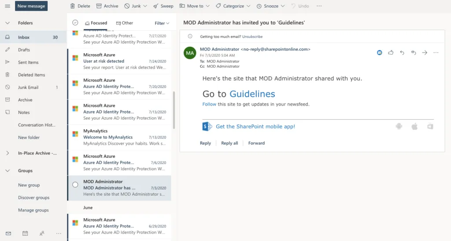The height and width of the screenshot is (241, 451).
Task: Toggle the select all messages circle
Action: coord(75,23)
